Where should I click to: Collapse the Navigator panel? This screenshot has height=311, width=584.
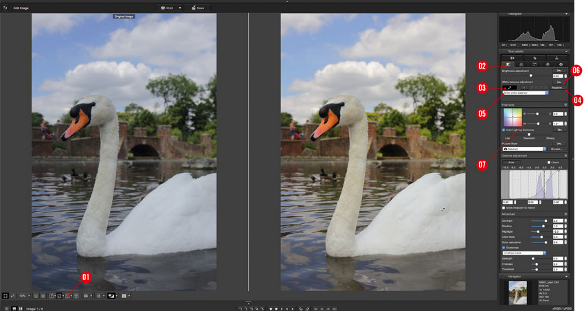point(566,277)
